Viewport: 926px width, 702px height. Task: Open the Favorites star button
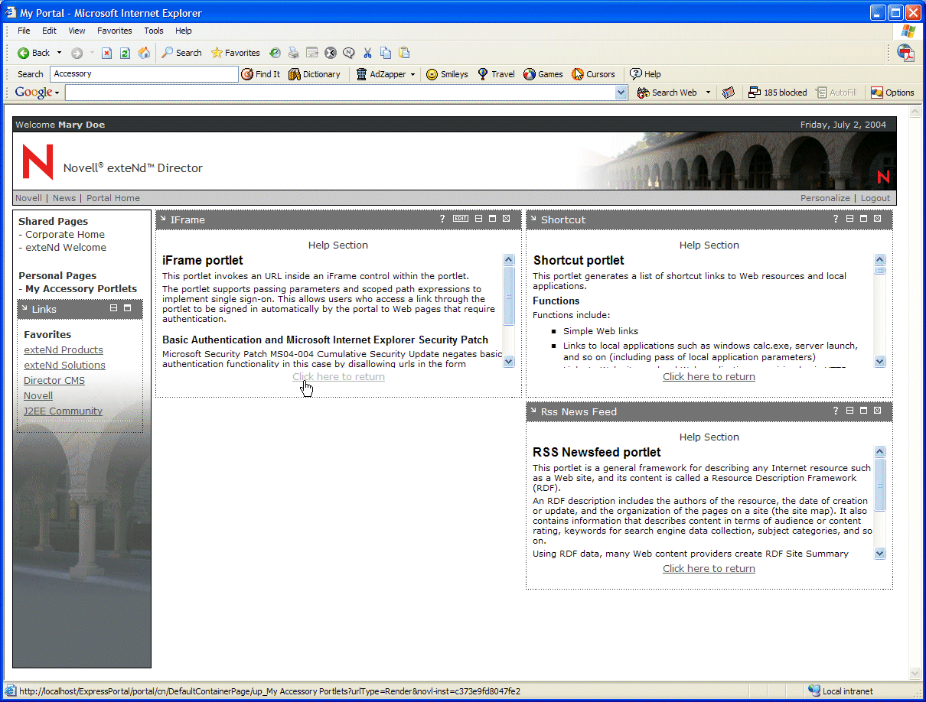236,53
